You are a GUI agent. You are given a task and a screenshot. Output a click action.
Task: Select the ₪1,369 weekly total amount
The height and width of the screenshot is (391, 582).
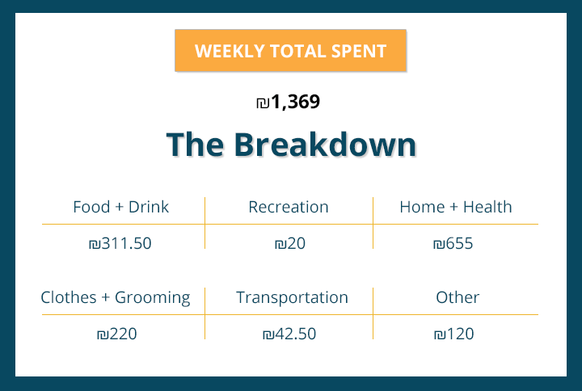289,103
